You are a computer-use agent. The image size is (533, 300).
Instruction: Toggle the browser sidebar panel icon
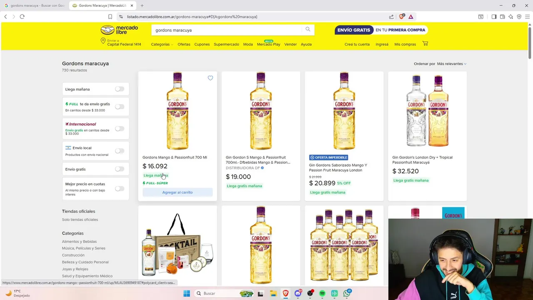tap(494, 17)
